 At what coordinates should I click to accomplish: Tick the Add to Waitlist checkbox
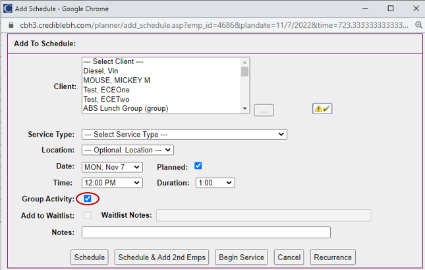tap(88, 215)
